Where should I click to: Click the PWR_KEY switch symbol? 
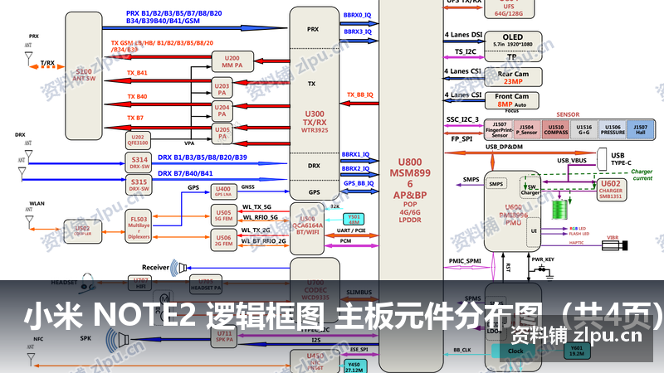(x=542, y=269)
